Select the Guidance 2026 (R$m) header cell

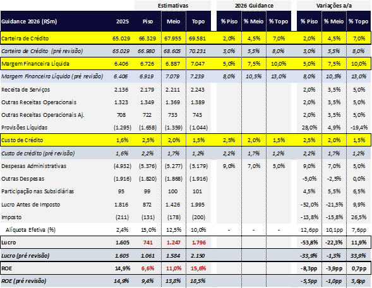click(x=29, y=21)
